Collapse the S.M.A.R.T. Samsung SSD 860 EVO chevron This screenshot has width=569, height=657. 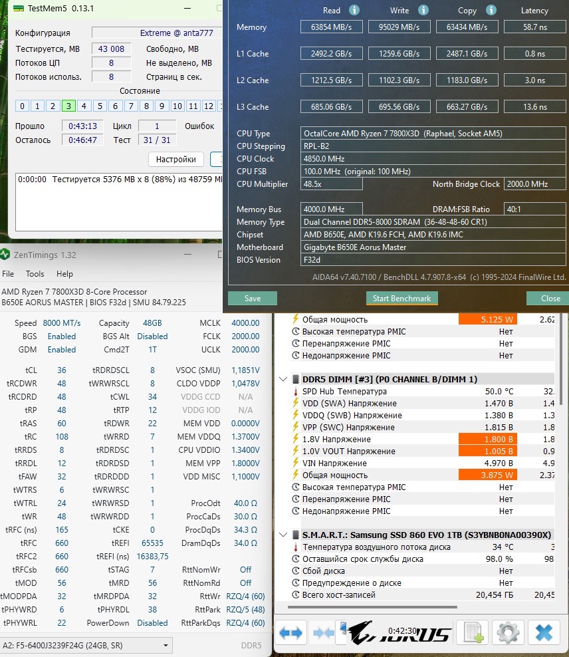(x=283, y=535)
